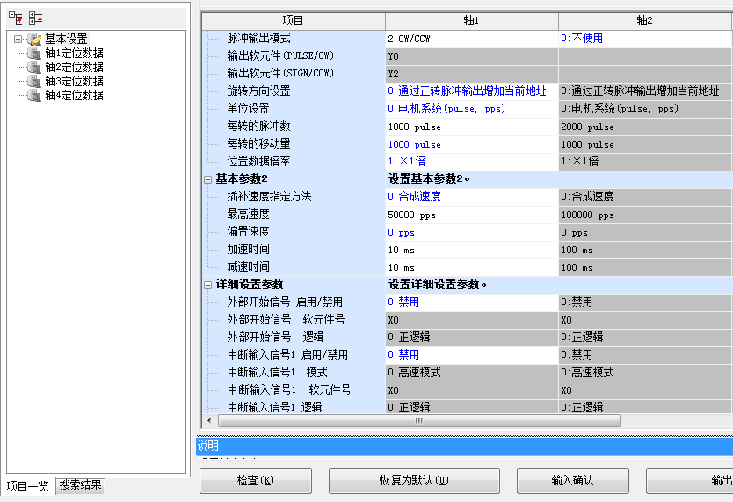Select axis 1 脉冲输出模式 value 2:CW/CCW

click(x=470, y=39)
